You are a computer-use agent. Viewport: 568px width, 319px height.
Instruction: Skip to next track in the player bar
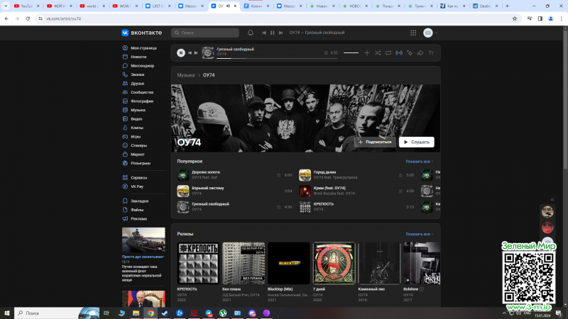(x=196, y=52)
